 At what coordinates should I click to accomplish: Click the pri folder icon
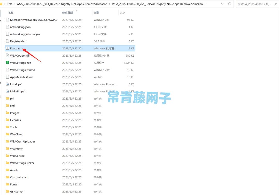point(7,99)
